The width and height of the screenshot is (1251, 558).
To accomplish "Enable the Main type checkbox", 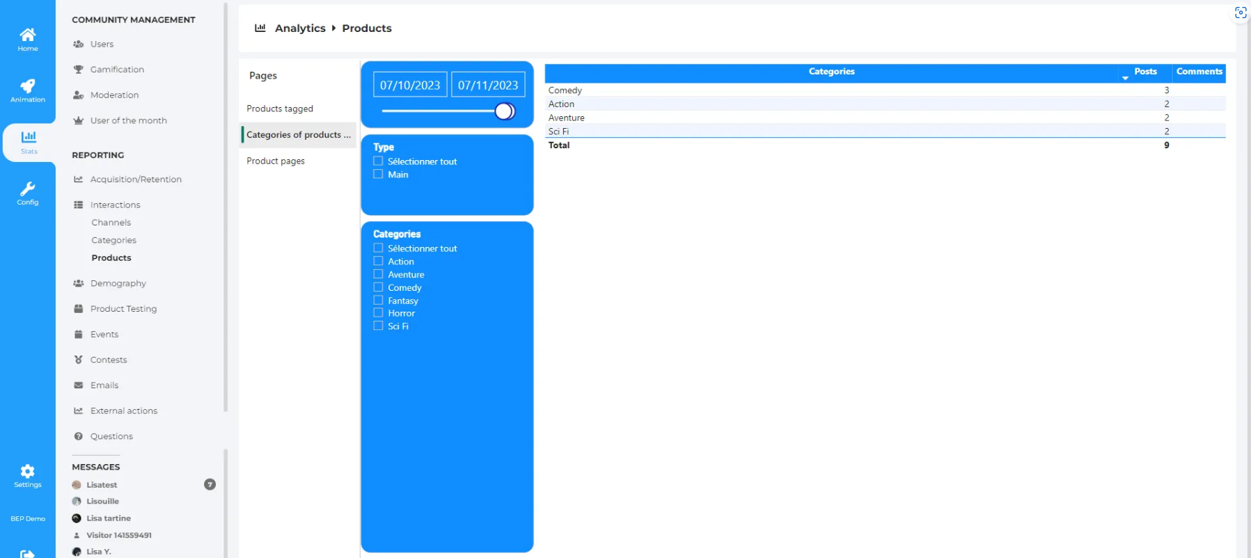I will click(x=378, y=175).
